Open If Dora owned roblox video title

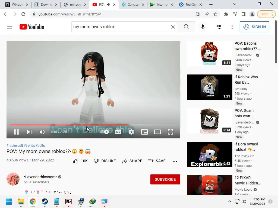point(246,147)
